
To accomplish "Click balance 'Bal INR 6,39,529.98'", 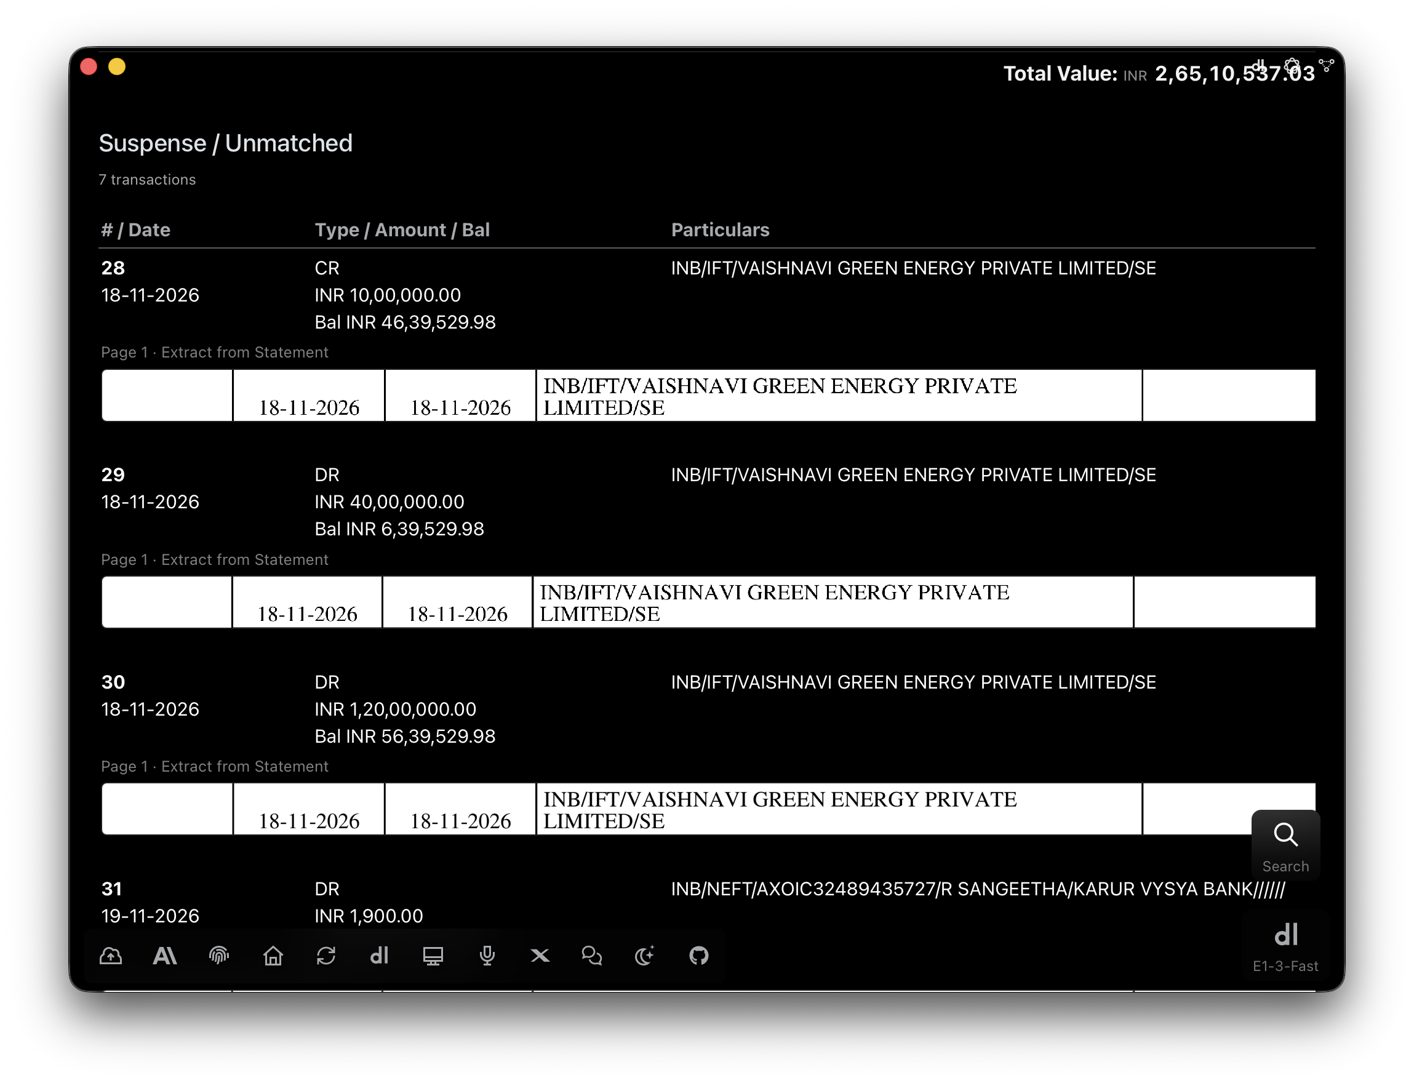I will [399, 529].
